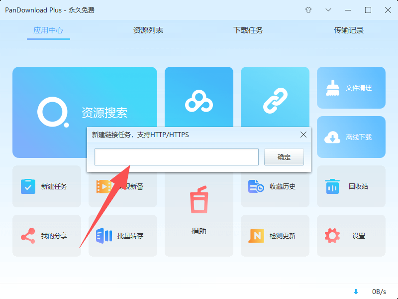Click the 捐助 drink cup icon
The height and width of the screenshot is (299, 398).
point(199,200)
